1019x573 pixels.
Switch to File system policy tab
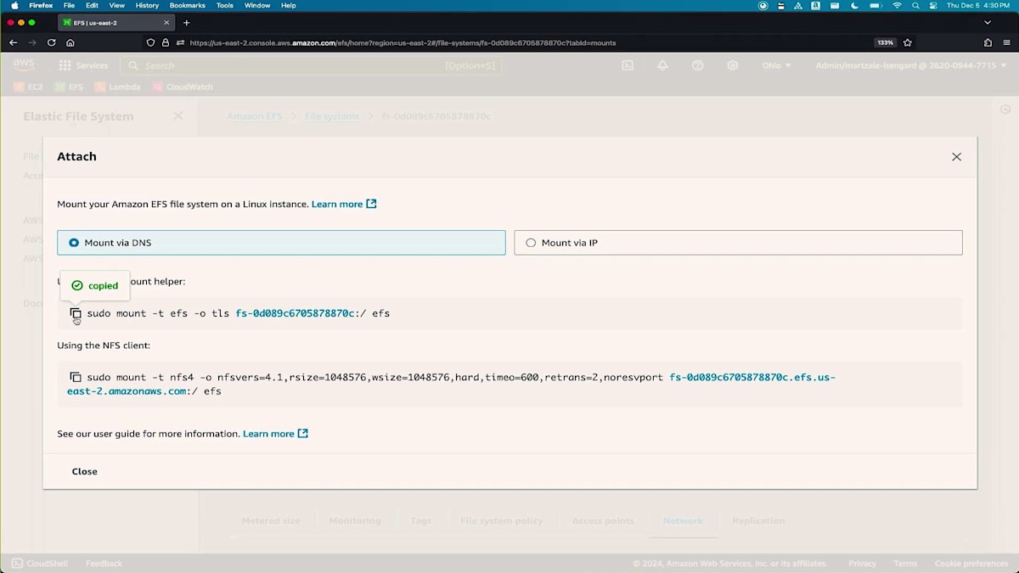(502, 521)
